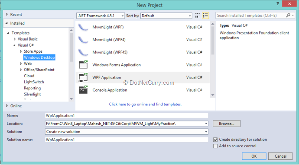Click the MvvmLight (WPF45) feather icon
Viewport: 299px width, 165px height.
click(83, 52)
